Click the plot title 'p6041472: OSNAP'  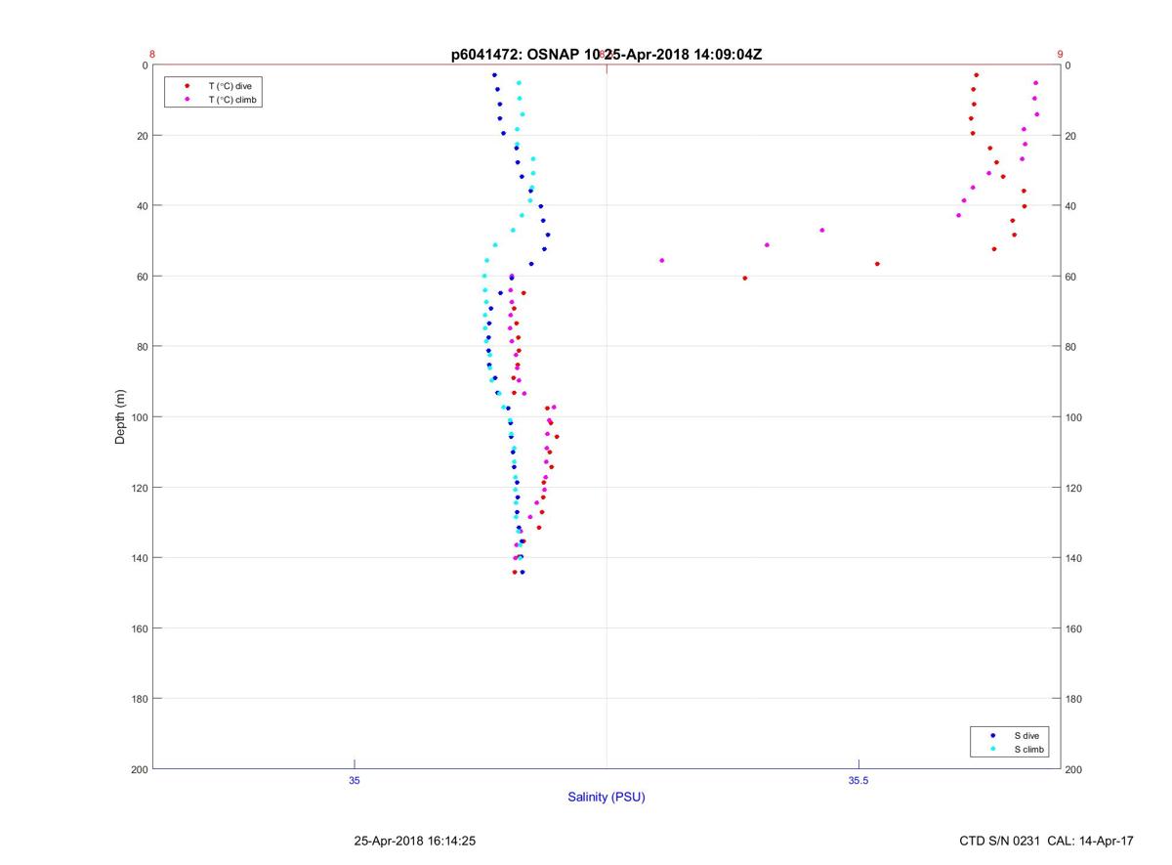pyautogui.click(x=515, y=55)
